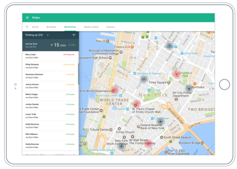This screenshot has width=237, height=169.
Task: Click the TWO BRIDGES map label
Action: coord(201,109)
